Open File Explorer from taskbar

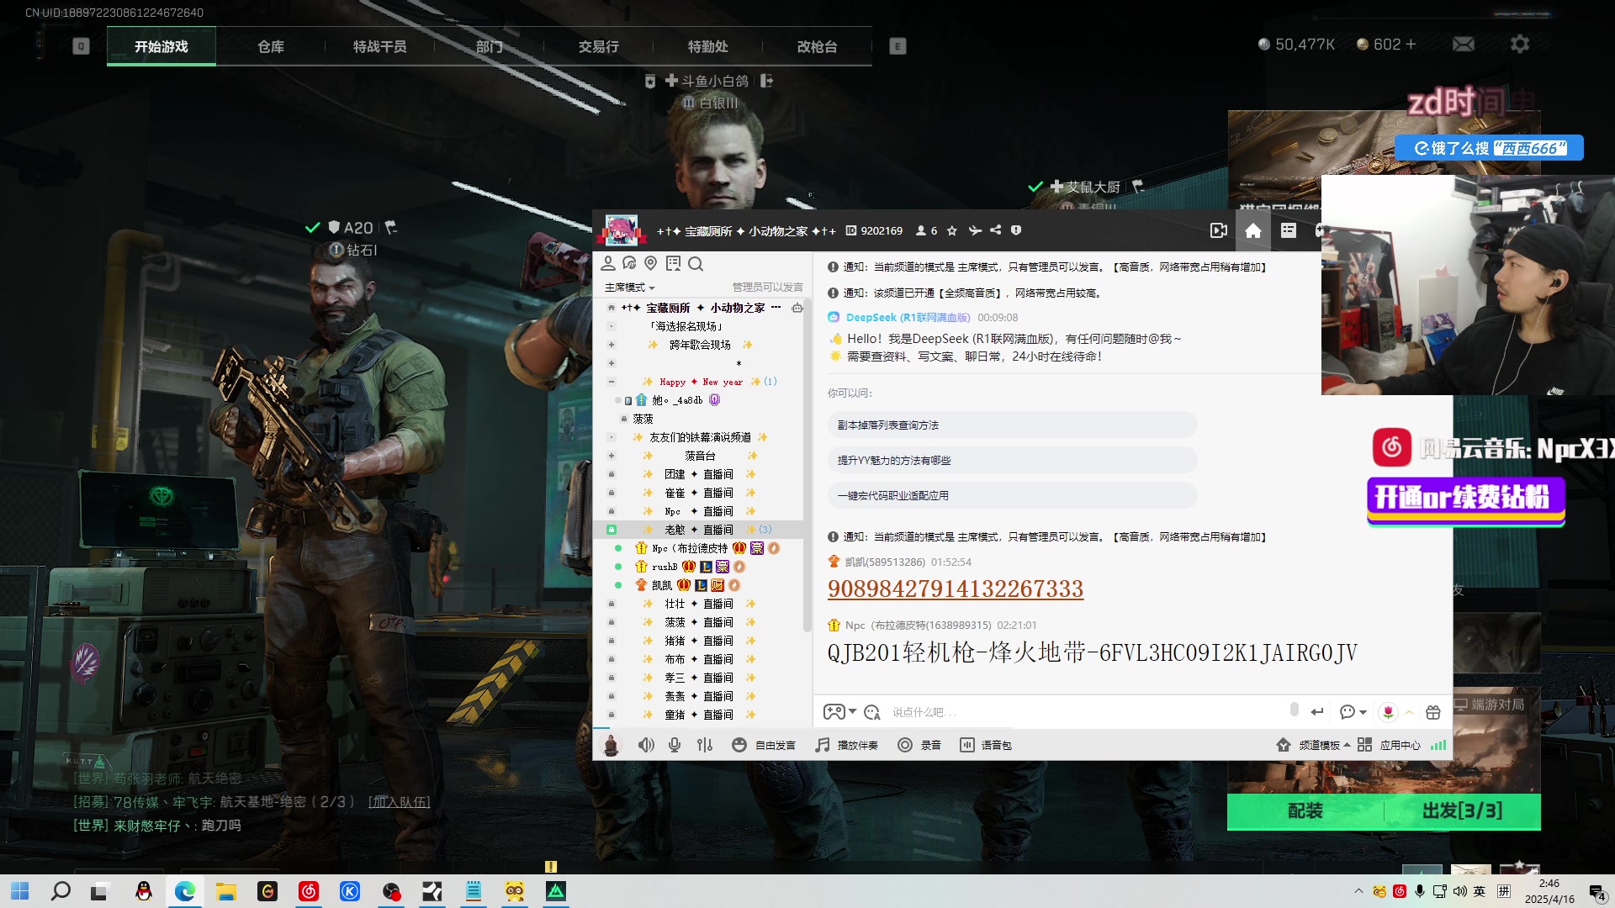coord(226,891)
